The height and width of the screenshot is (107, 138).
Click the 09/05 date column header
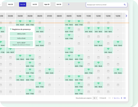[x=69, y=16]
